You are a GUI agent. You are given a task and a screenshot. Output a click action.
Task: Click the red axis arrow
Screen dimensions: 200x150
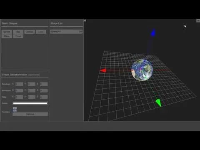tap(103, 70)
